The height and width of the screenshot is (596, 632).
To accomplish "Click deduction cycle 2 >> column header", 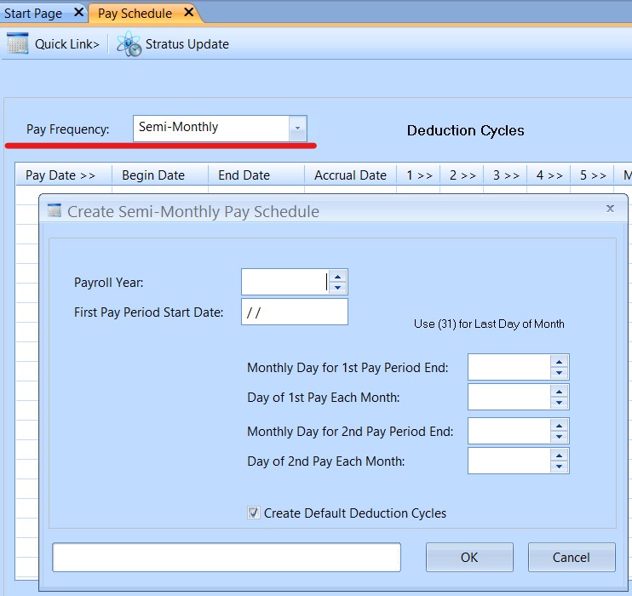I will point(463,175).
